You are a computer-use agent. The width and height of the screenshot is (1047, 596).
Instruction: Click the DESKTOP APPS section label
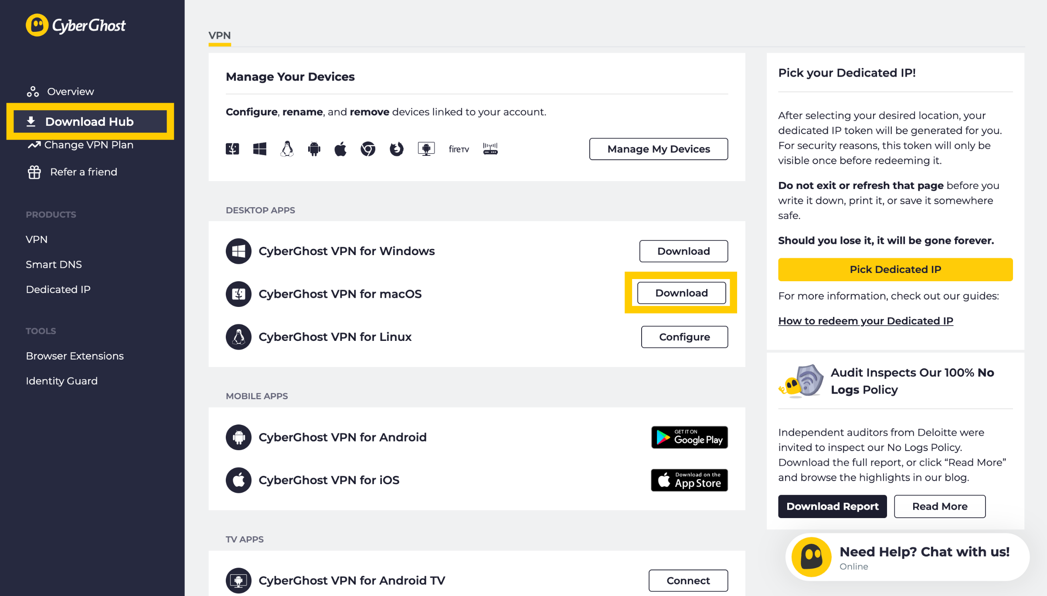click(260, 210)
